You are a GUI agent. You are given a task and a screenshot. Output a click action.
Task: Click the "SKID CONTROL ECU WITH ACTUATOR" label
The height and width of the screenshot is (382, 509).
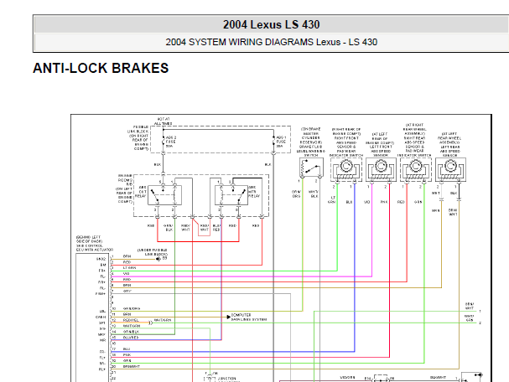click(95, 248)
